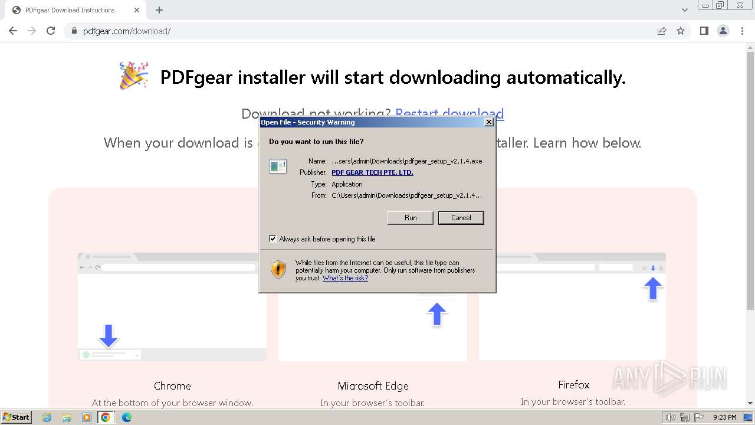The width and height of the screenshot is (755, 425).
Task: Toggle the Chrome side panel icon
Action: click(x=704, y=31)
